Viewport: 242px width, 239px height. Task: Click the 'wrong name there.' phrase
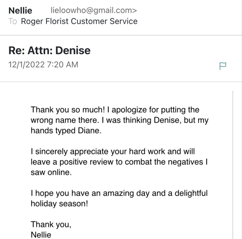tap(65, 120)
